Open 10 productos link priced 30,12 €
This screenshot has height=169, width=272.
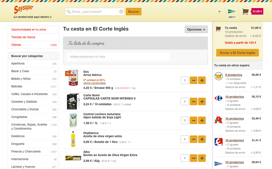point(235,97)
